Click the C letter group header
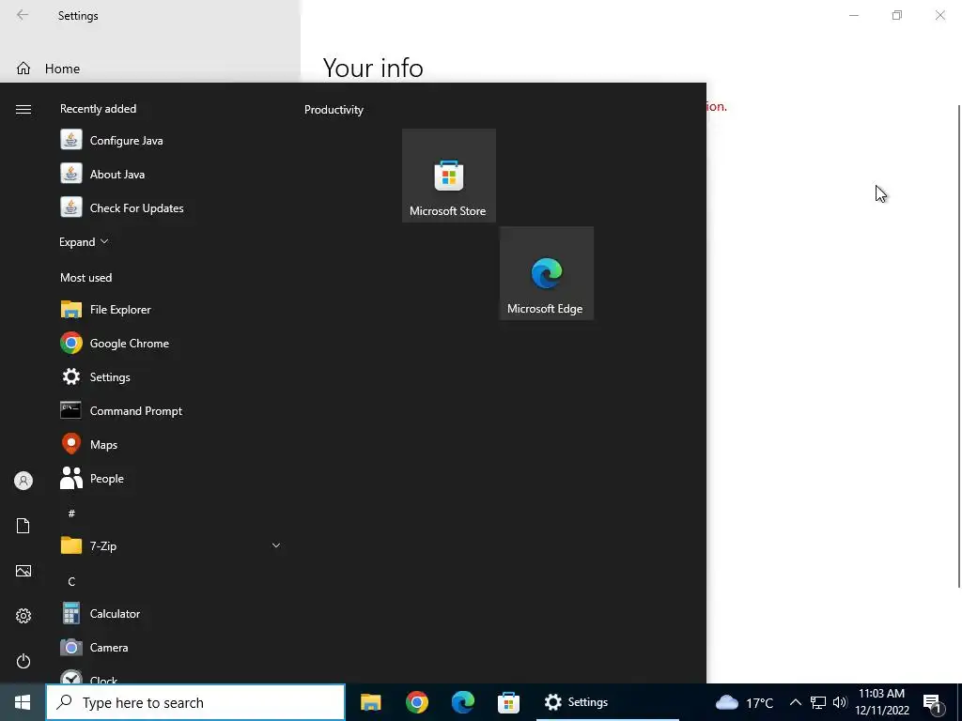This screenshot has width=962, height=721. [71, 581]
